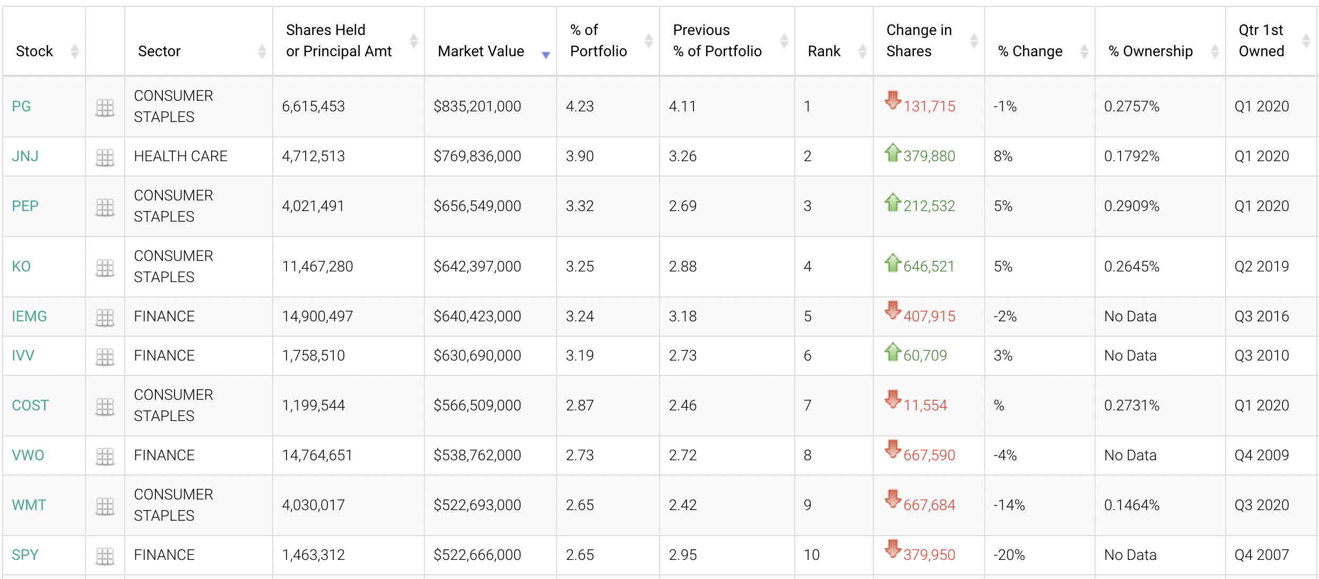Screen dimensions: 1319x579
Task: Open the PG stock link
Action: coord(21,106)
